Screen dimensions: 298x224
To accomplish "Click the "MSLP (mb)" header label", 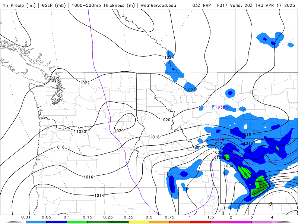I will coord(54,5).
